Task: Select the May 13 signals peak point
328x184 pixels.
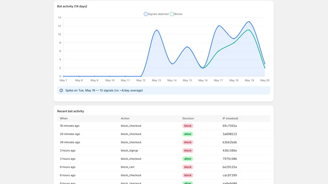Action: [x=157, y=30]
